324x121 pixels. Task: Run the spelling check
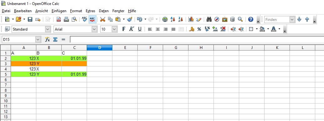(x=85, y=19)
